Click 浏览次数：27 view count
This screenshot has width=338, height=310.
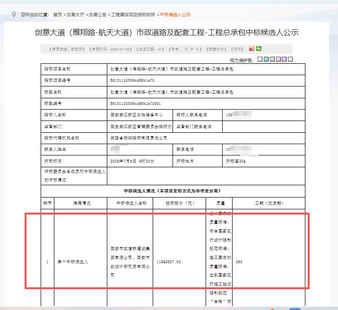click(150, 49)
